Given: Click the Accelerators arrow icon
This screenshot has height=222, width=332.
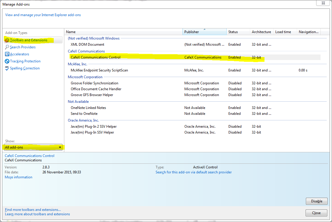Looking at the screenshot, I should pos(7,54).
